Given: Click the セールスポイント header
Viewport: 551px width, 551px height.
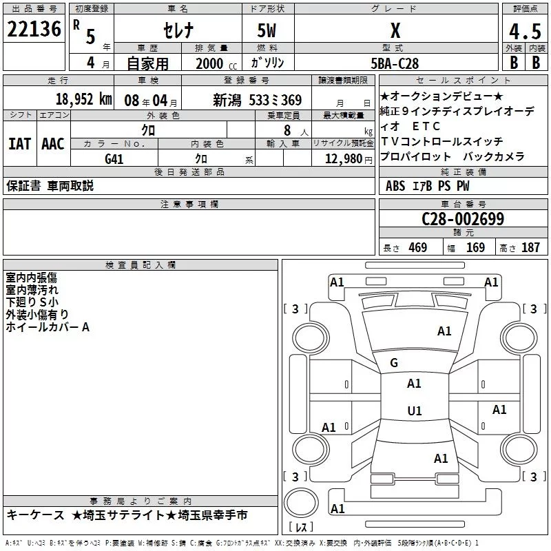Looking at the screenshot, I should 463,80.
